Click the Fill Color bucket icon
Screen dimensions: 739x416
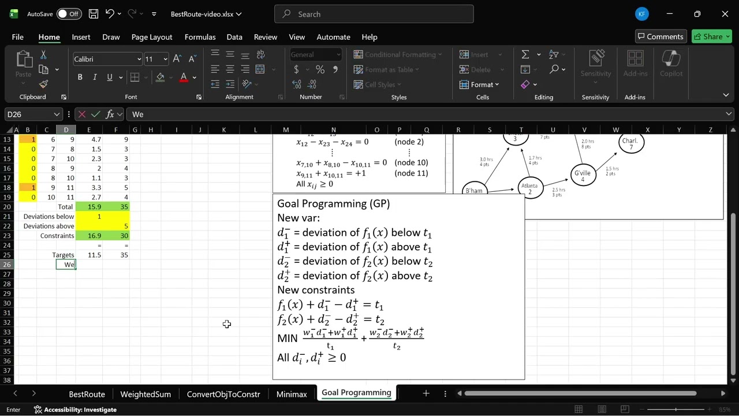pos(161,77)
